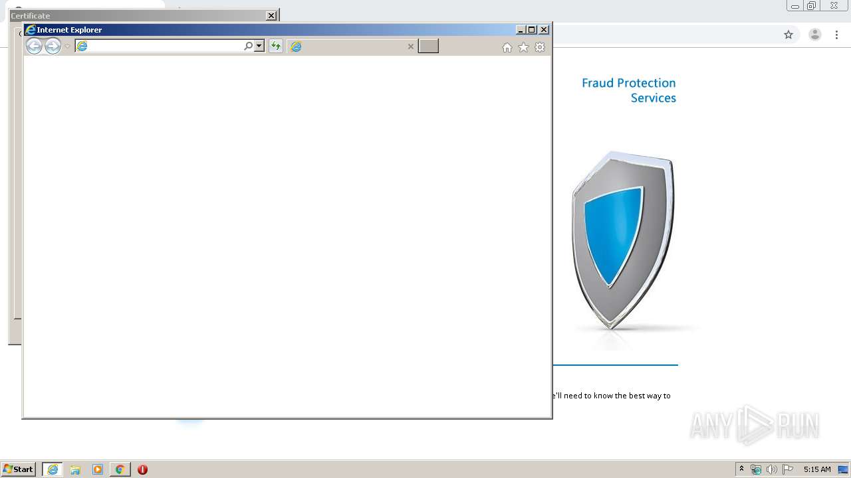Bookmark this page in Chrome
The height and width of the screenshot is (478, 851).
(789, 35)
